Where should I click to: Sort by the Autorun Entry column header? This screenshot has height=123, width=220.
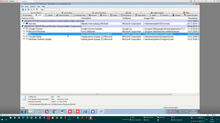click(28, 18)
